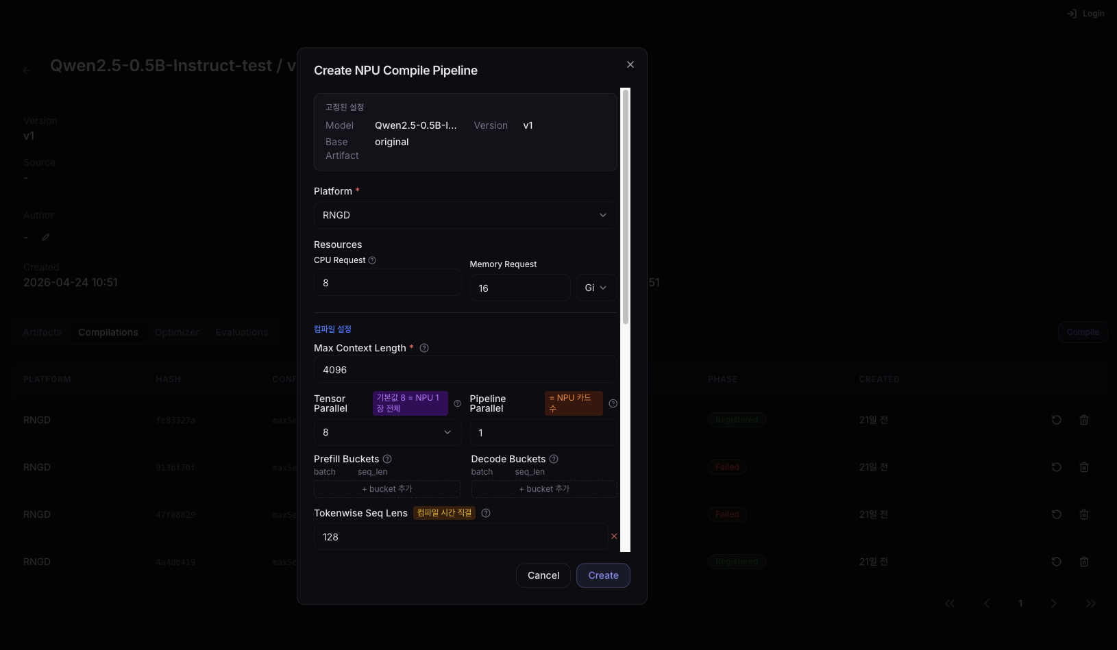Screen dimensions: 1117x650
Task: Delete the 913bf70f compilation row
Action: 1084,467
